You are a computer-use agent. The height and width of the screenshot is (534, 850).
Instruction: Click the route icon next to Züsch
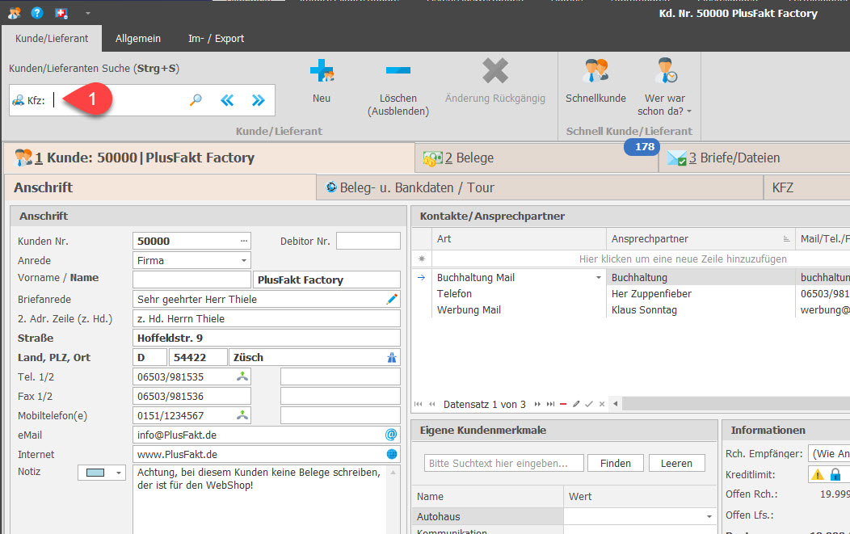tap(392, 358)
